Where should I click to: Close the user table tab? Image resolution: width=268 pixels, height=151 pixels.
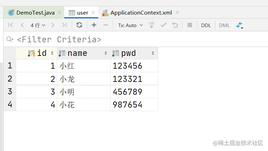pyautogui.click(x=94, y=13)
